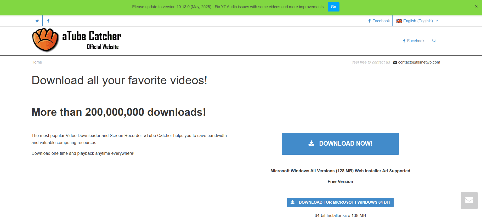Viewport: 482px width, 223px height.
Task: Click the Facebook icon beside Twitter
Action: [x=48, y=21]
